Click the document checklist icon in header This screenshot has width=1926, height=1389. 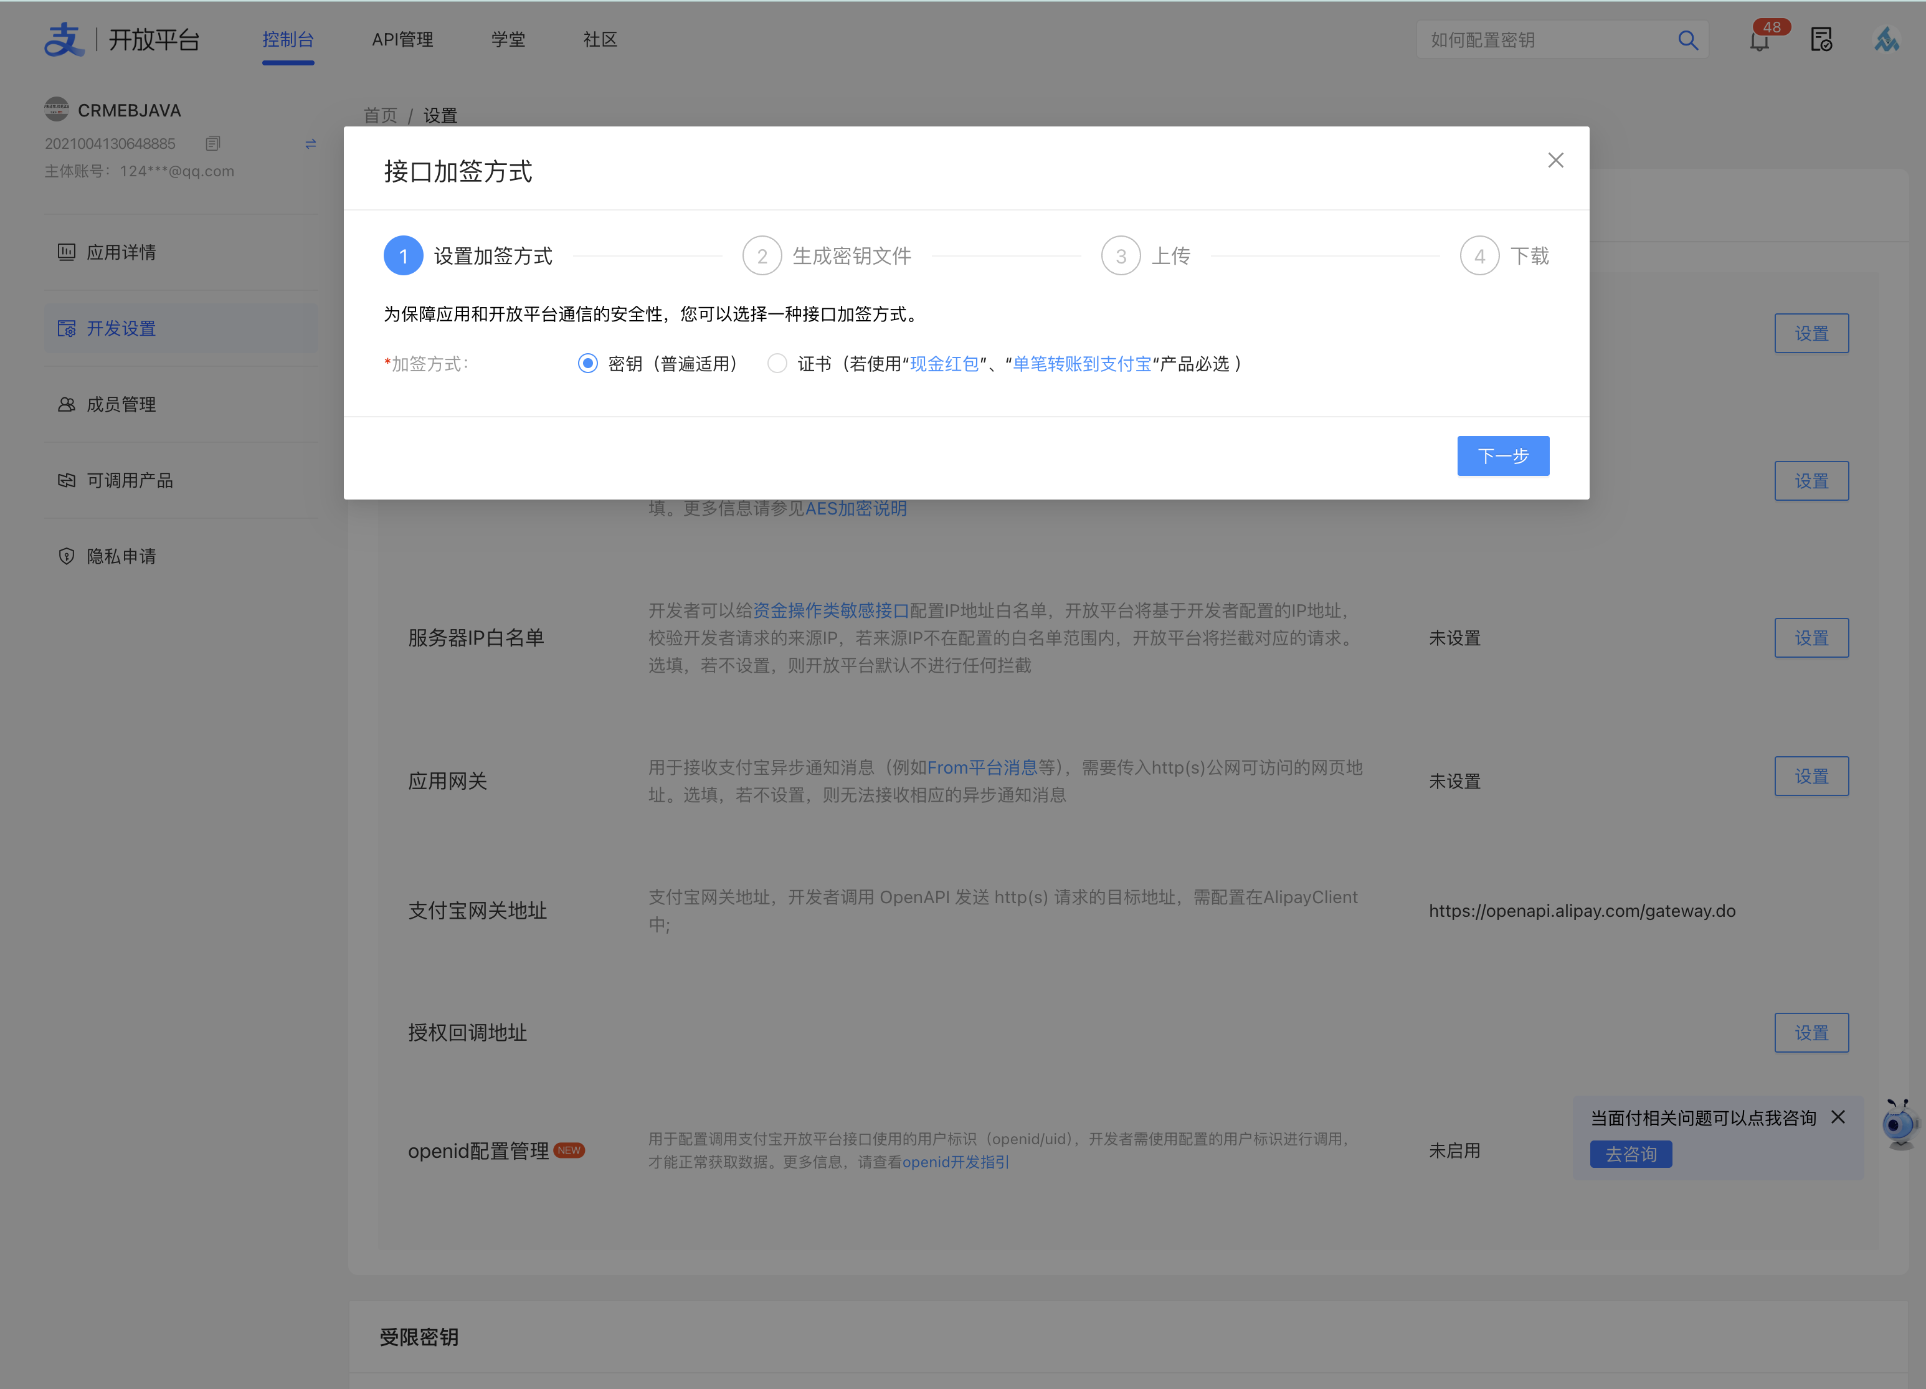point(1821,40)
